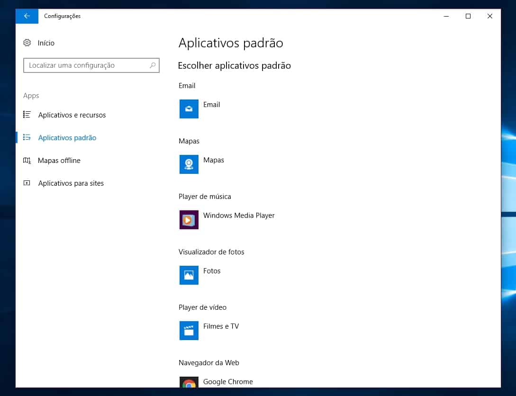The height and width of the screenshot is (396, 516).
Task: Click the 'Player de vídeo' label
Action: pyautogui.click(x=202, y=307)
